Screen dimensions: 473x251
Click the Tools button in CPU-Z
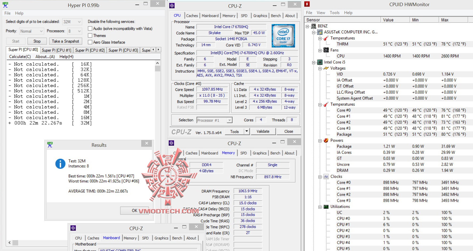[x=234, y=131]
